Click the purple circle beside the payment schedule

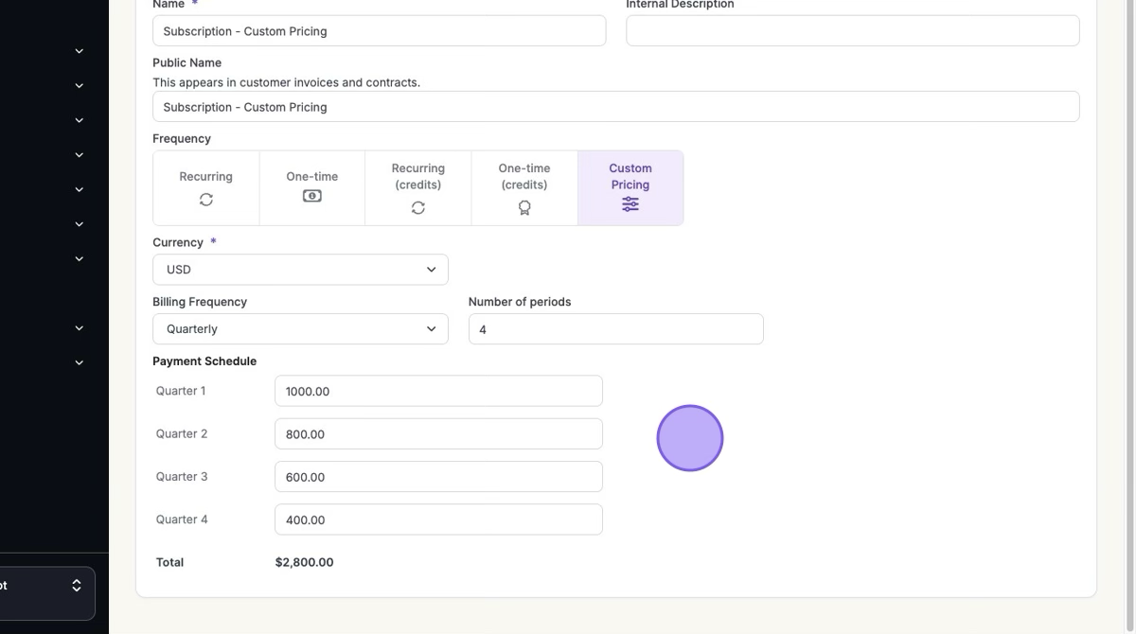coord(690,438)
